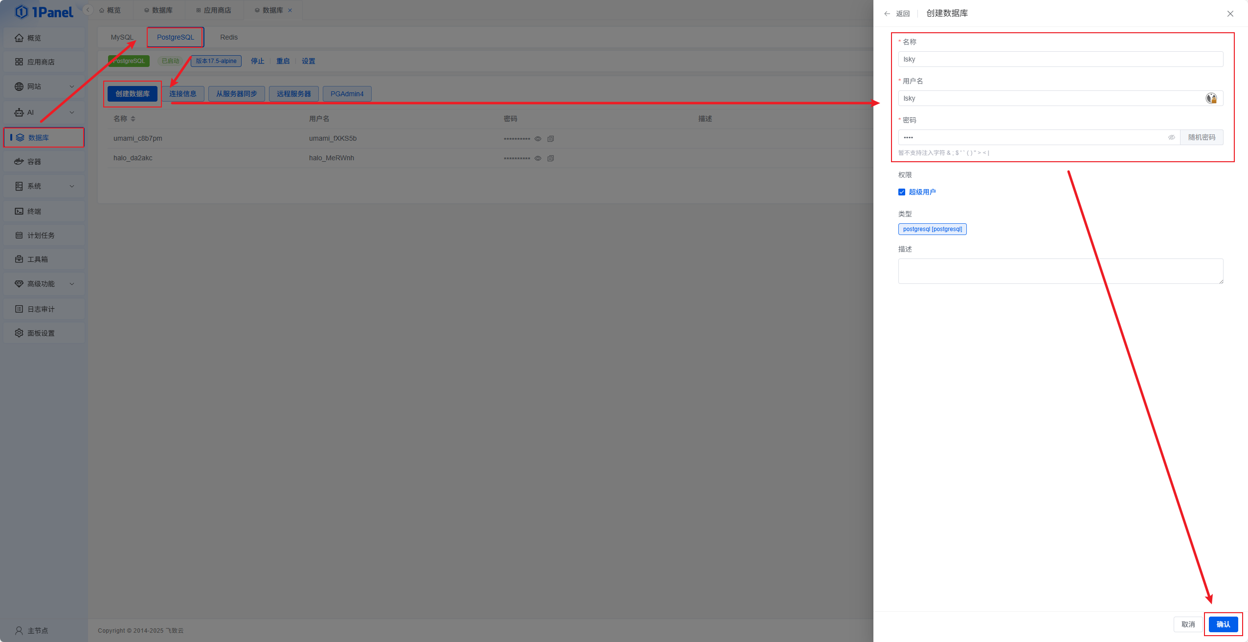Screen dimensions: 1248x642
Task: Click the 从服务器同步 button
Action: [x=237, y=94]
